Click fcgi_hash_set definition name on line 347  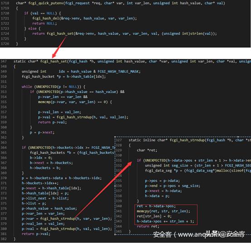point(53,61)
